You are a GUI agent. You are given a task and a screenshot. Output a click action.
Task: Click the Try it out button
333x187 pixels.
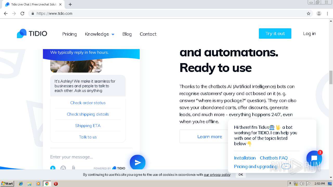(275, 34)
